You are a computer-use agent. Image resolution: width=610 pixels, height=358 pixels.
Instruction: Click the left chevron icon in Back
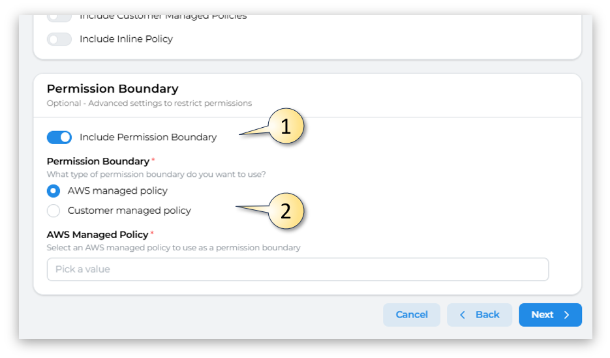coord(463,315)
